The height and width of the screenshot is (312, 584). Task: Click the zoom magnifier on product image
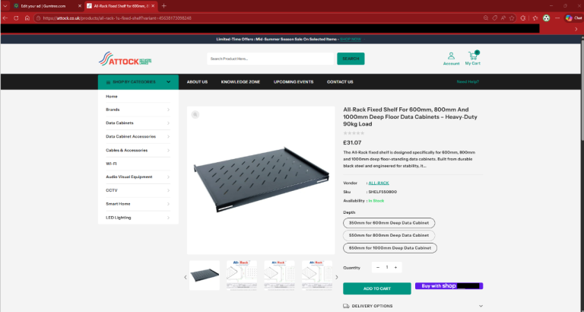195,114
